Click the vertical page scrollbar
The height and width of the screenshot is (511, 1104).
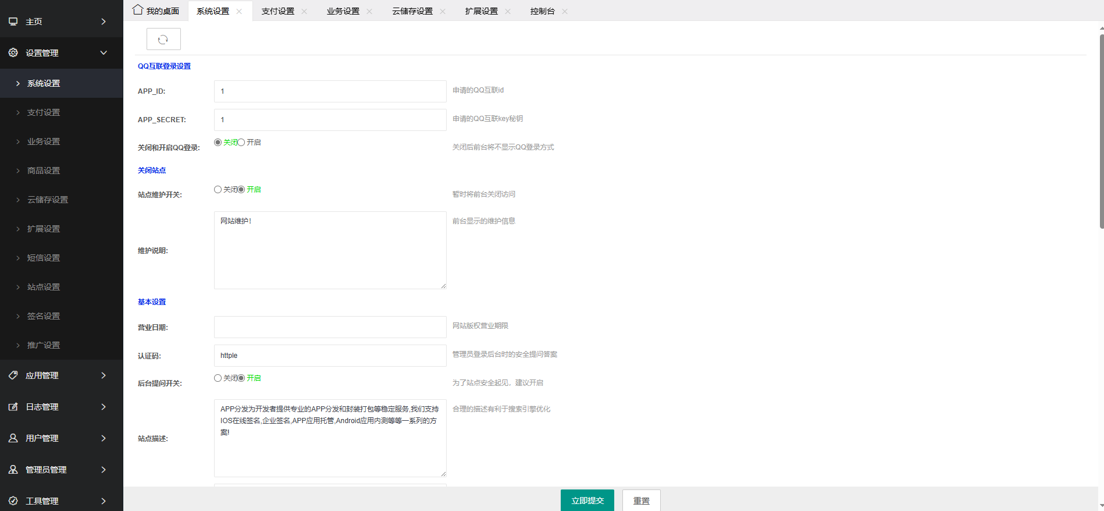click(x=1101, y=131)
